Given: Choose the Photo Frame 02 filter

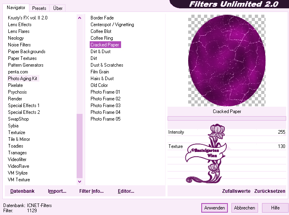Looking at the screenshot, I should [106, 99].
